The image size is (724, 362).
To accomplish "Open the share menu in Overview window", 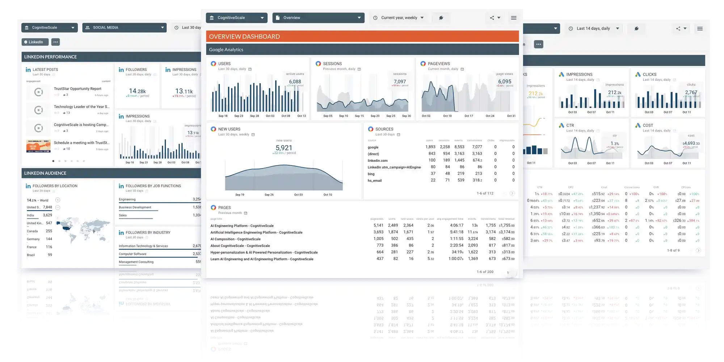I will pyautogui.click(x=495, y=18).
